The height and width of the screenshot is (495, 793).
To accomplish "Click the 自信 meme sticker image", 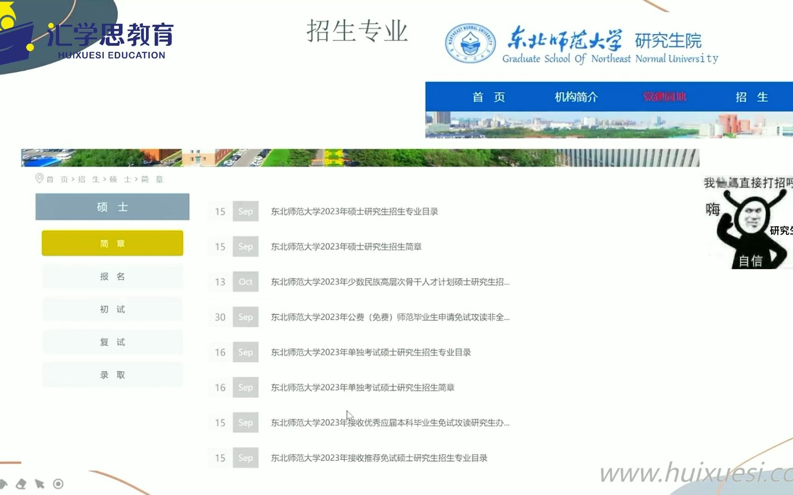I will point(748,223).
